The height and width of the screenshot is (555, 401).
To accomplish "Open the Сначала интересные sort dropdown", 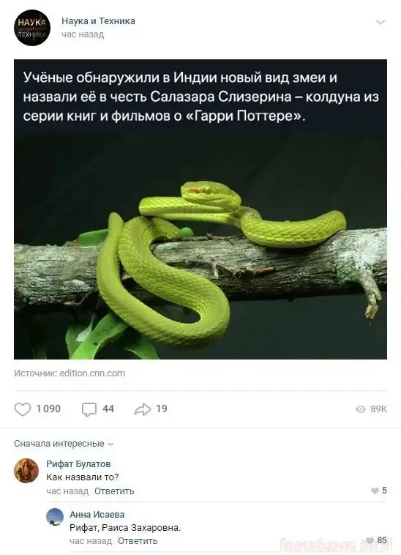I will (x=64, y=444).
